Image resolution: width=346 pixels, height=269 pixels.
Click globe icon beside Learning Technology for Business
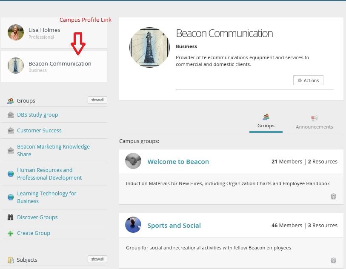(11, 197)
